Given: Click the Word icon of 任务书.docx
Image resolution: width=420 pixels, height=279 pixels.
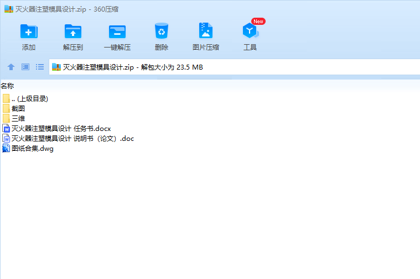Looking at the screenshot, I should (x=6, y=129).
